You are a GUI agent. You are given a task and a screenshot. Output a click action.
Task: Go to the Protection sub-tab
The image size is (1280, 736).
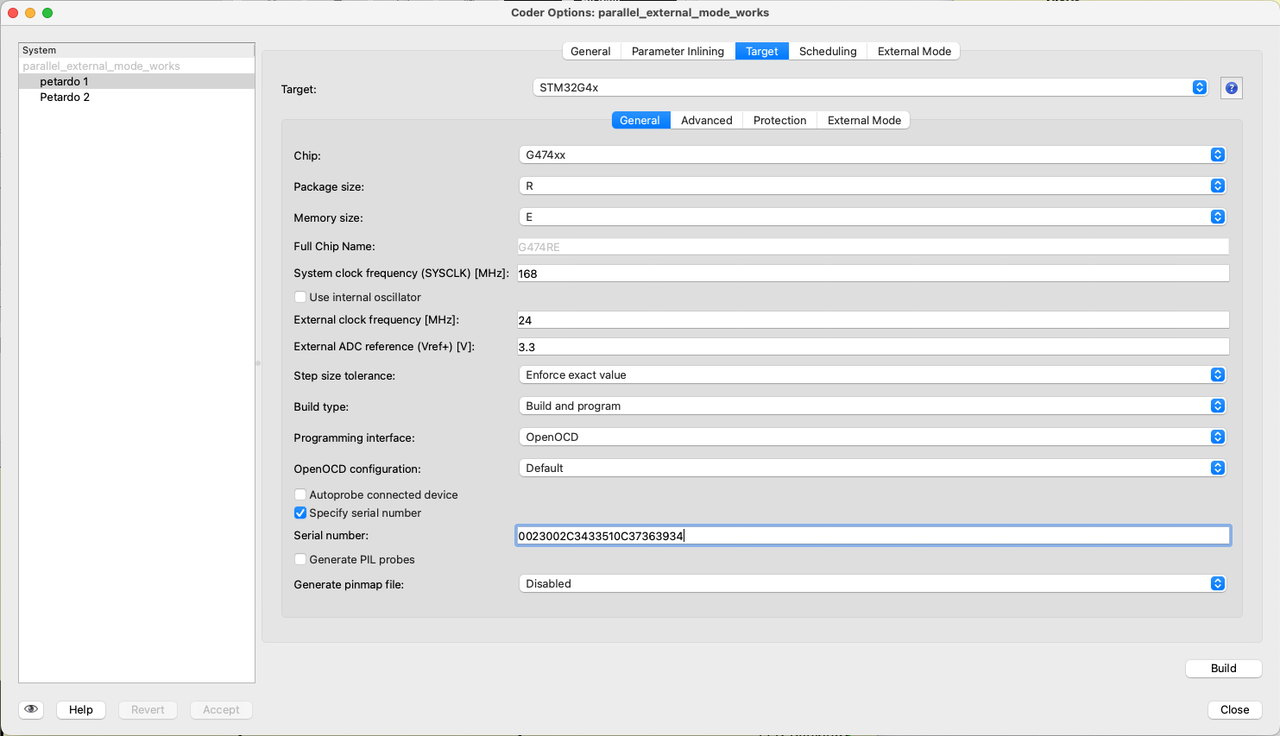pyautogui.click(x=779, y=120)
